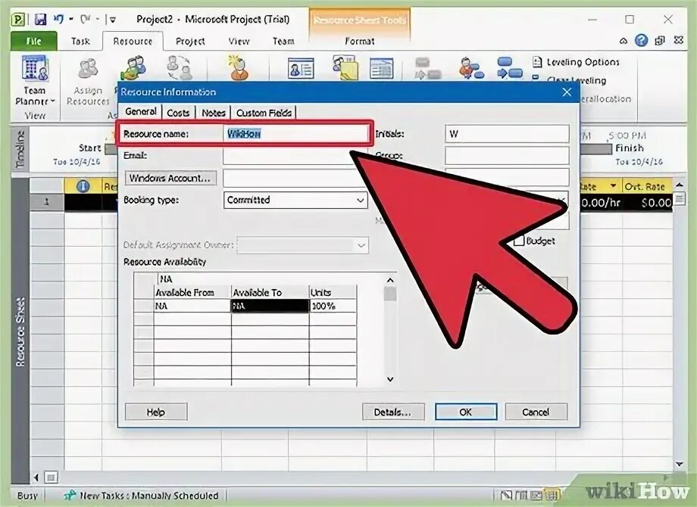Switch to the Costs tab
Image resolution: width=697 pixels, height=507 pixels.
click(x=178, y=113)
